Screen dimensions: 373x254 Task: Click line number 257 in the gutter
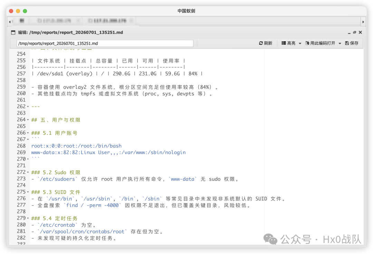click(x=21, y=74)
